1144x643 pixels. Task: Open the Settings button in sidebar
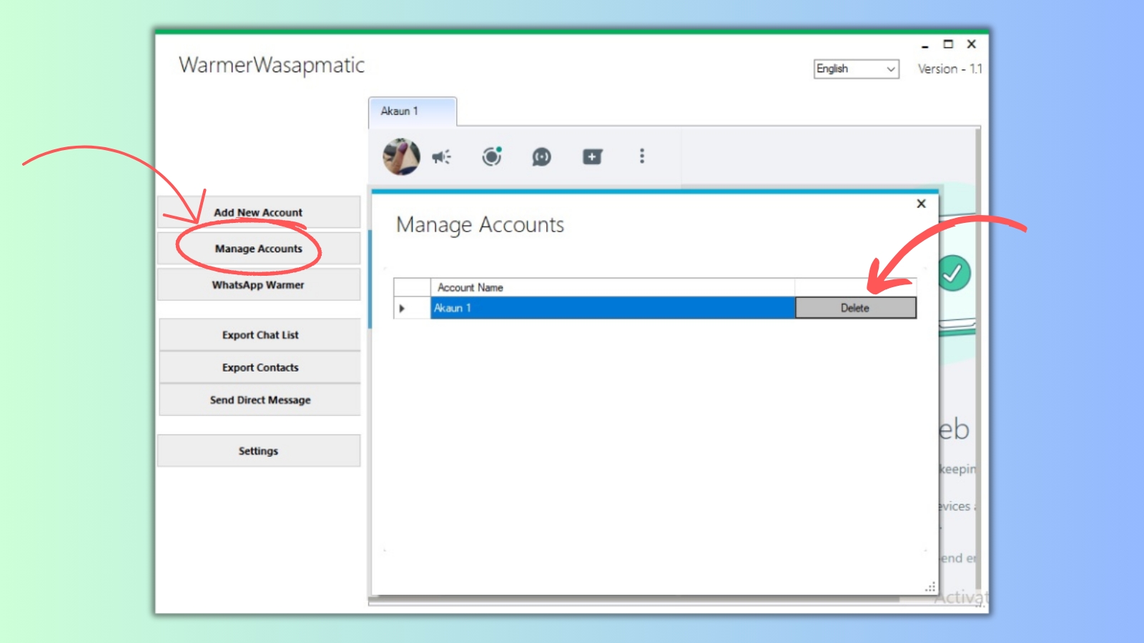pyautogui.click(x=259, y=451)
